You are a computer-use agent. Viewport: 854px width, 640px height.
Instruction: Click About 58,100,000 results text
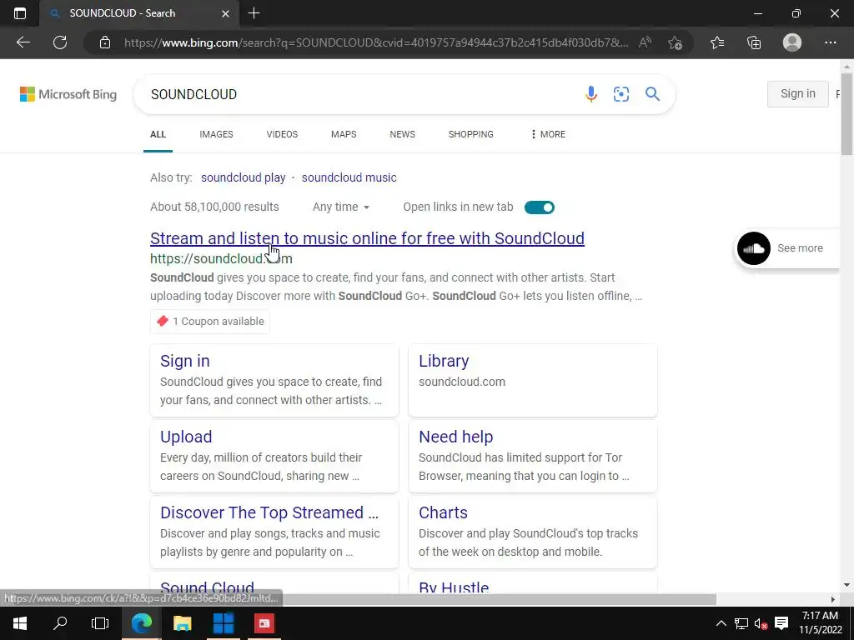click(214, 207)
